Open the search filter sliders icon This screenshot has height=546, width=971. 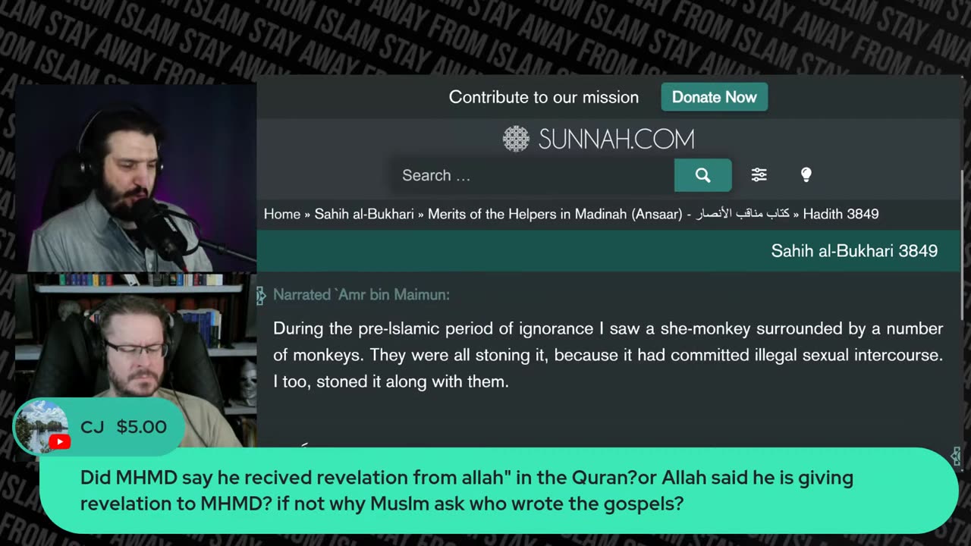[x=759, y=175]
